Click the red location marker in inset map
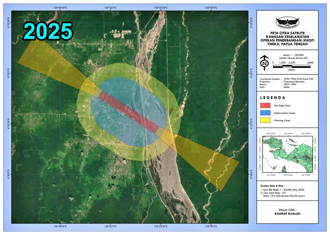 (298, 161)
